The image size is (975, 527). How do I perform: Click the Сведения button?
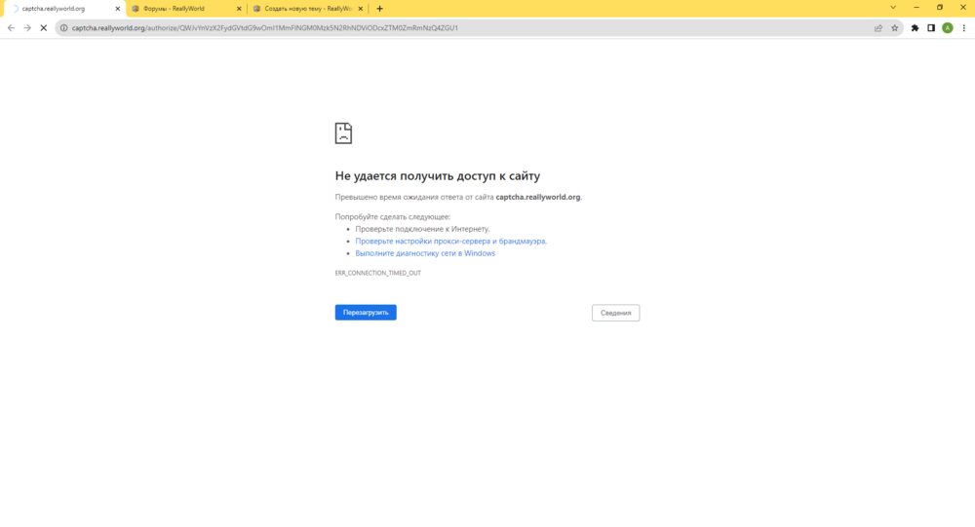(615, 313)
